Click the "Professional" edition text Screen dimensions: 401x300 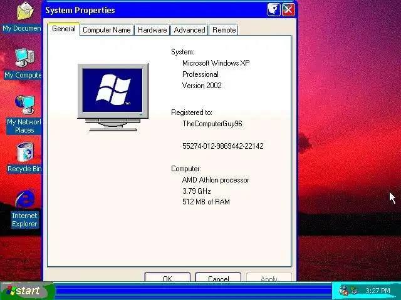(x=200, y=74)
